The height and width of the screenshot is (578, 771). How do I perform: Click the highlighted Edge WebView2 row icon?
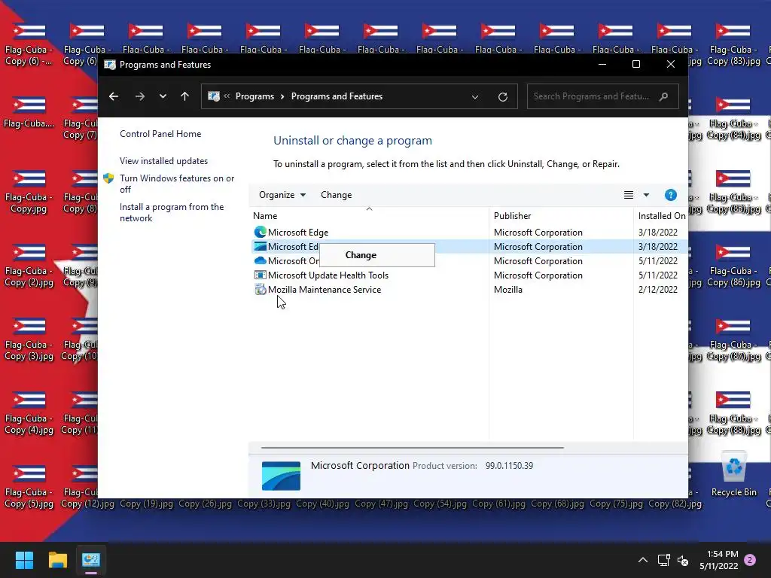coord(260,246)
